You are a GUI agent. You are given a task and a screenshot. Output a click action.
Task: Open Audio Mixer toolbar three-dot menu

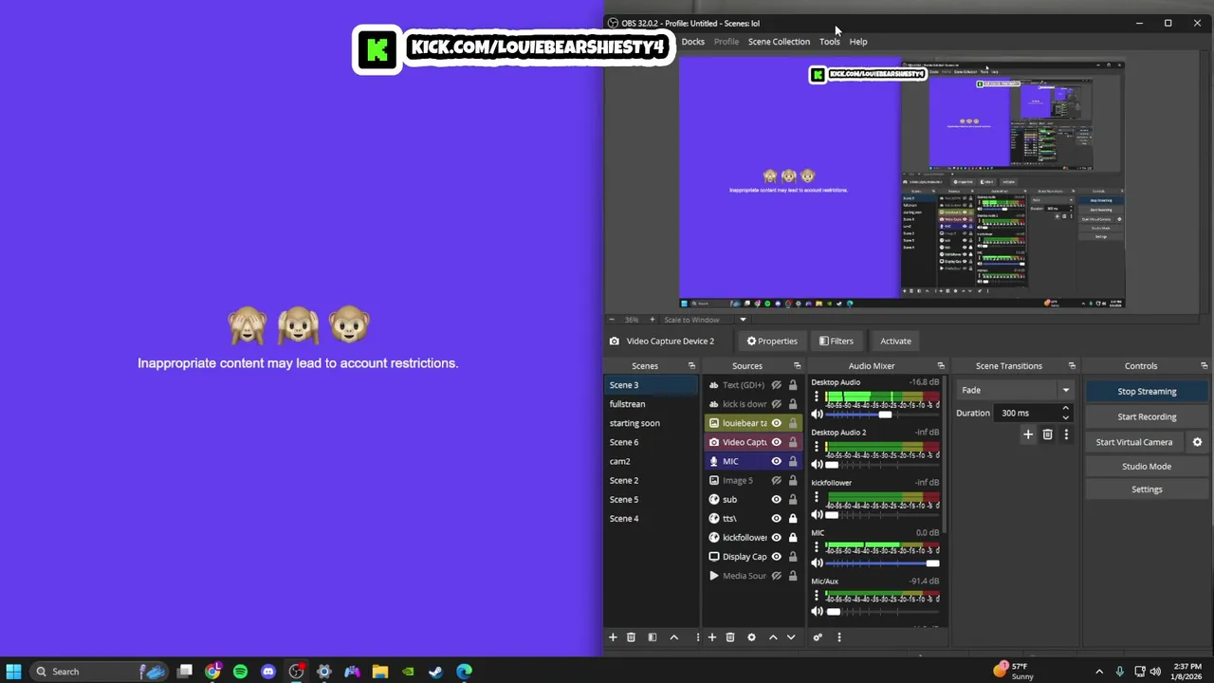(x=839, y=637)
